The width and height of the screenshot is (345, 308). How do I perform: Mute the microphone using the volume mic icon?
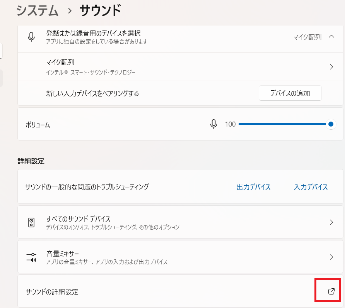pos(213,124)
